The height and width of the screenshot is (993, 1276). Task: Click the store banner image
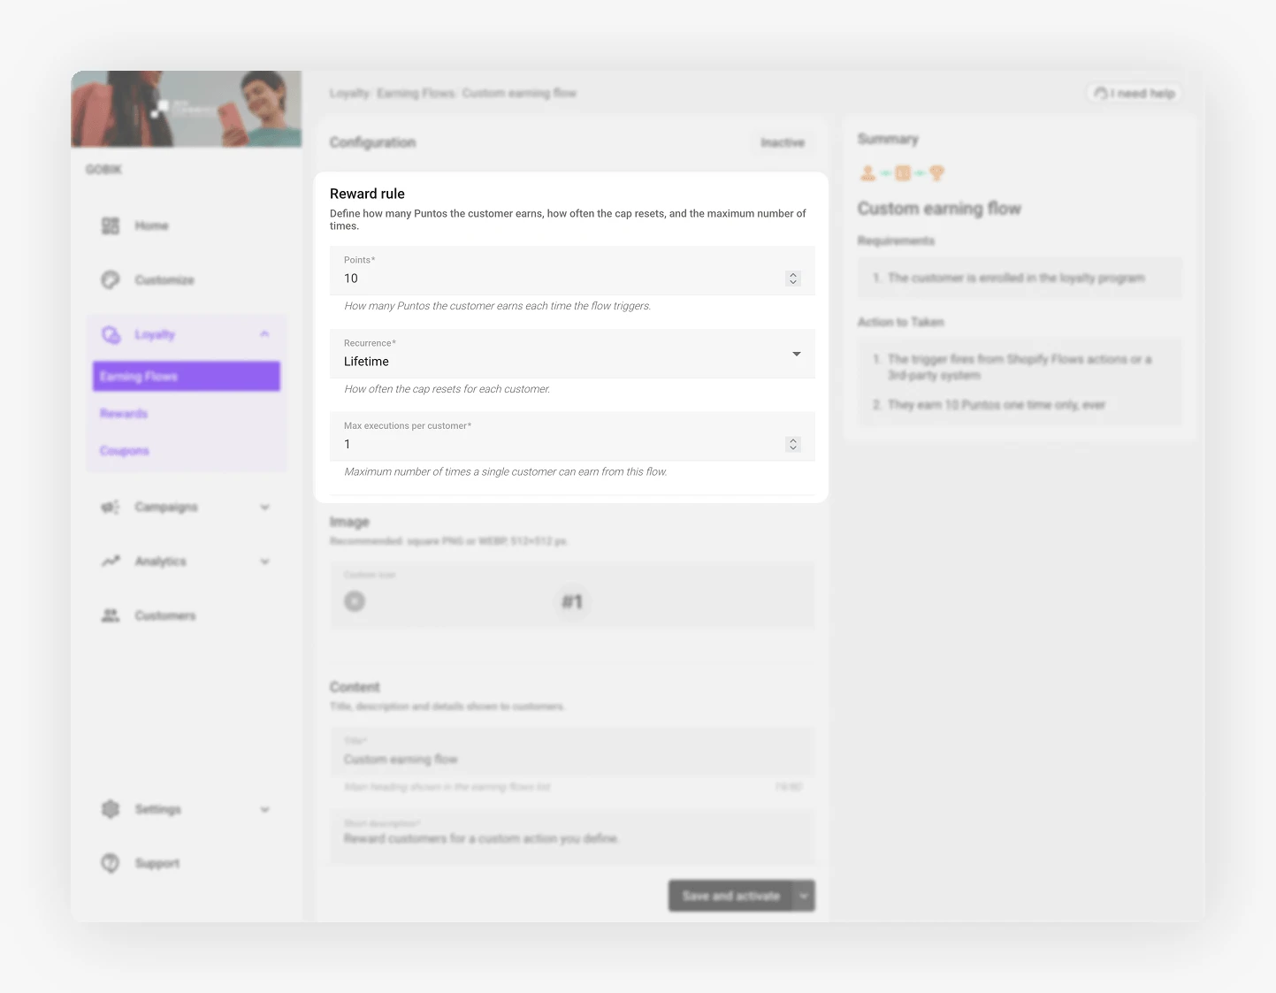tap(187, 109)
